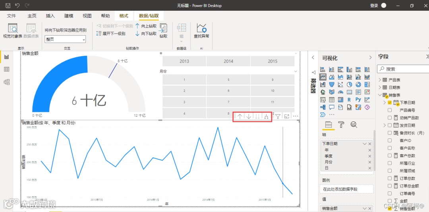This screenshot has width=429, height=212.
Task: Open the 主页 ribbon tab
Action: 32,16
